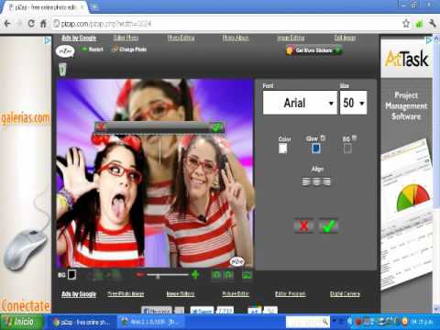This screenshot has width=440, height=330.
Task: Click the green extension icon beside the star
Action: pyautogui.click(x=419, y=24)
